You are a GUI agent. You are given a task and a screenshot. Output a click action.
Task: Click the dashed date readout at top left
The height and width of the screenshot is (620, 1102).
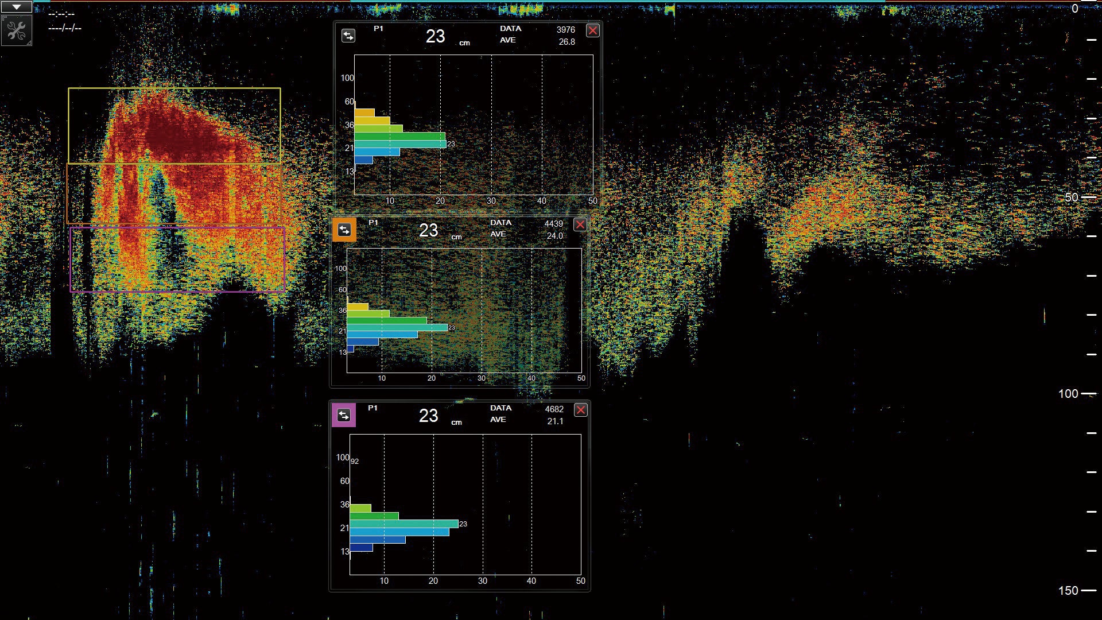[64, 28]
